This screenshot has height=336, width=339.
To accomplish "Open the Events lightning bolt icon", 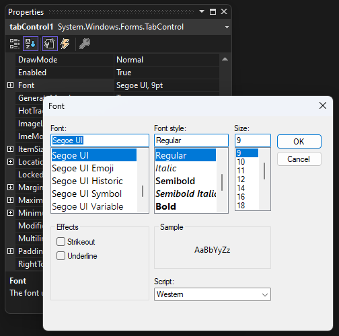I will (x=65, y=44).
